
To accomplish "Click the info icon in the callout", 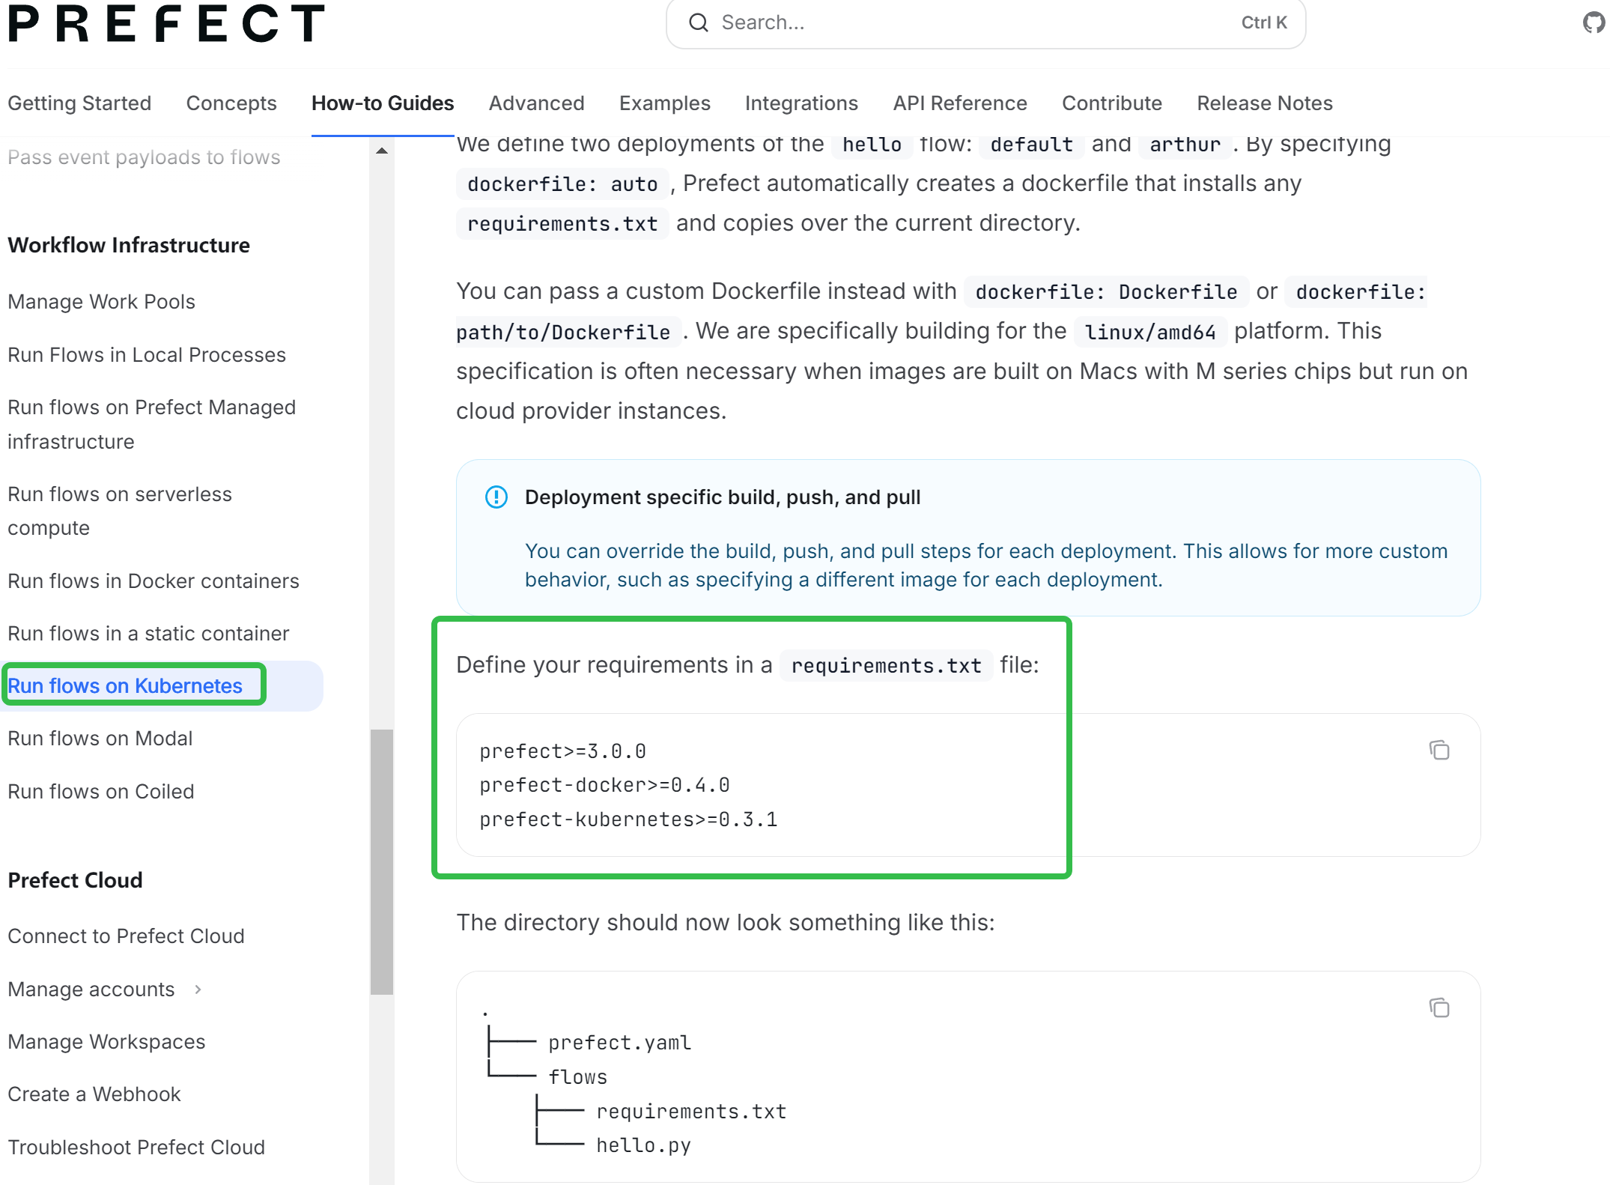I will pos(496,497).
